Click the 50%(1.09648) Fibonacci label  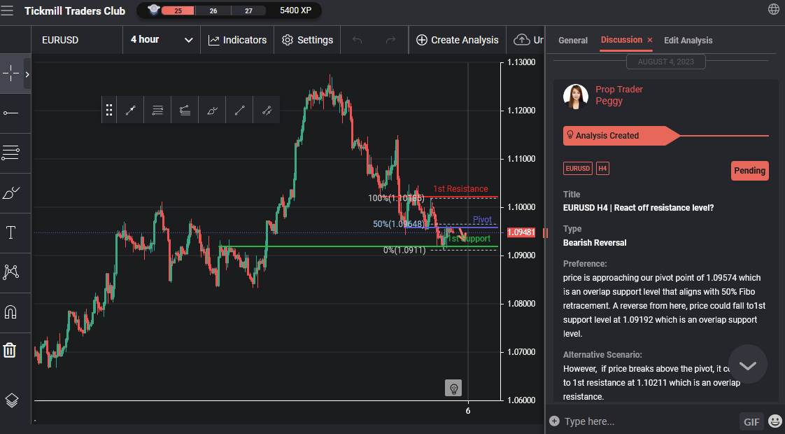[399, 224]
